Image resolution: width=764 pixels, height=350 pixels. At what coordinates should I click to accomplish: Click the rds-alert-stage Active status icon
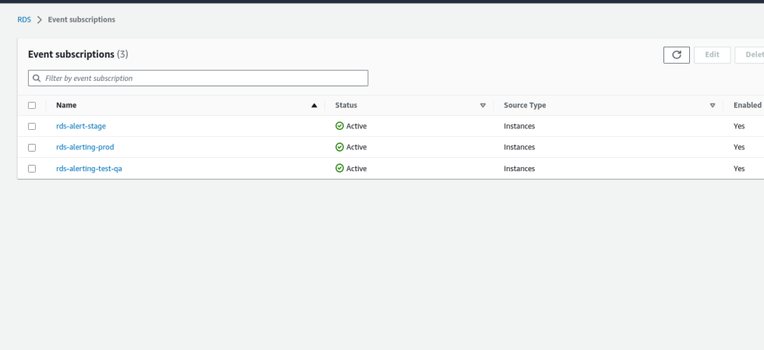click(x=340, y=126)
